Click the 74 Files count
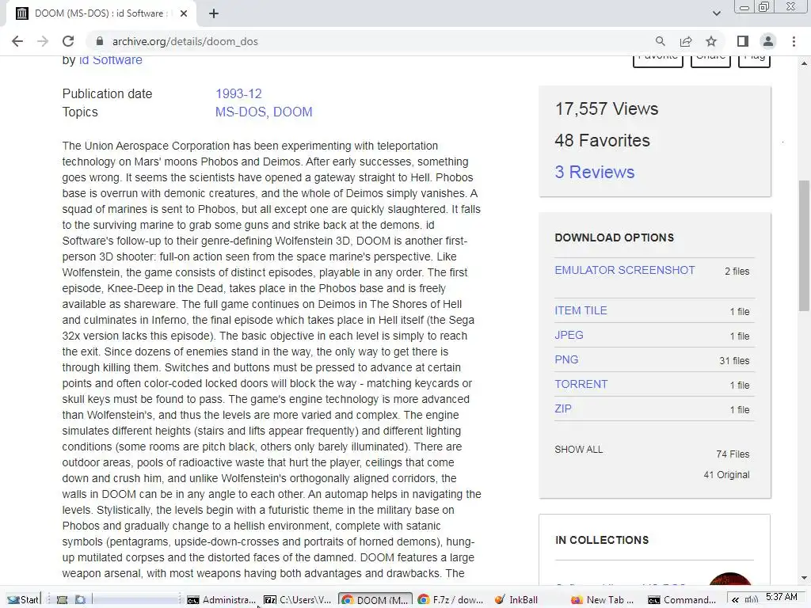 (733, 454)
